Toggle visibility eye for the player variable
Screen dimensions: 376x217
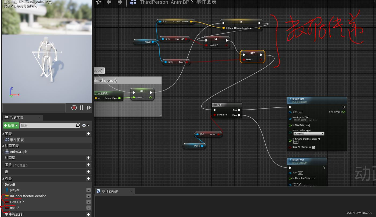(x=88, y=190)
